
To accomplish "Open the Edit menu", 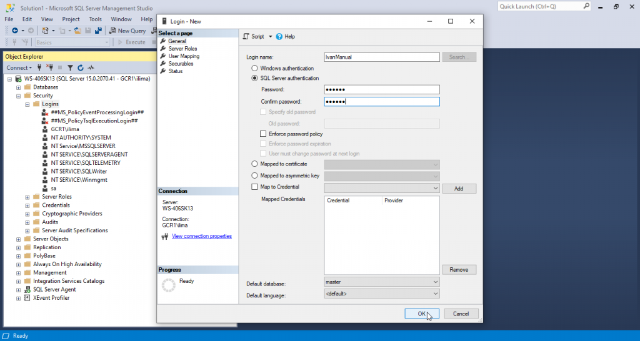I will [x=27, y=19].
